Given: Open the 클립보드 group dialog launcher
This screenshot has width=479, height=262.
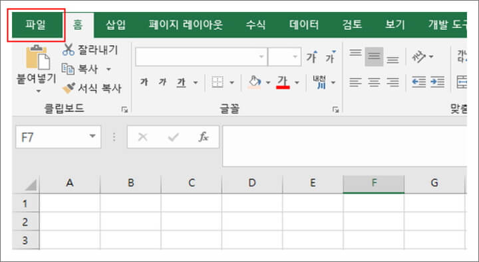Looking at the screenshot, I should [124, 110].
